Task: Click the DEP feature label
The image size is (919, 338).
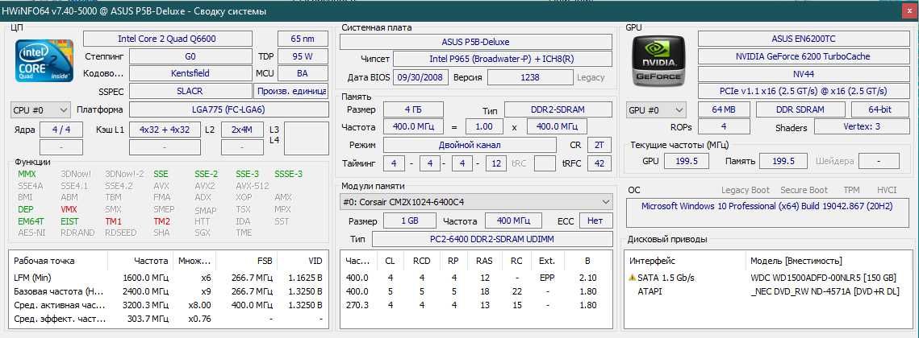Action: tap(25, 209)
